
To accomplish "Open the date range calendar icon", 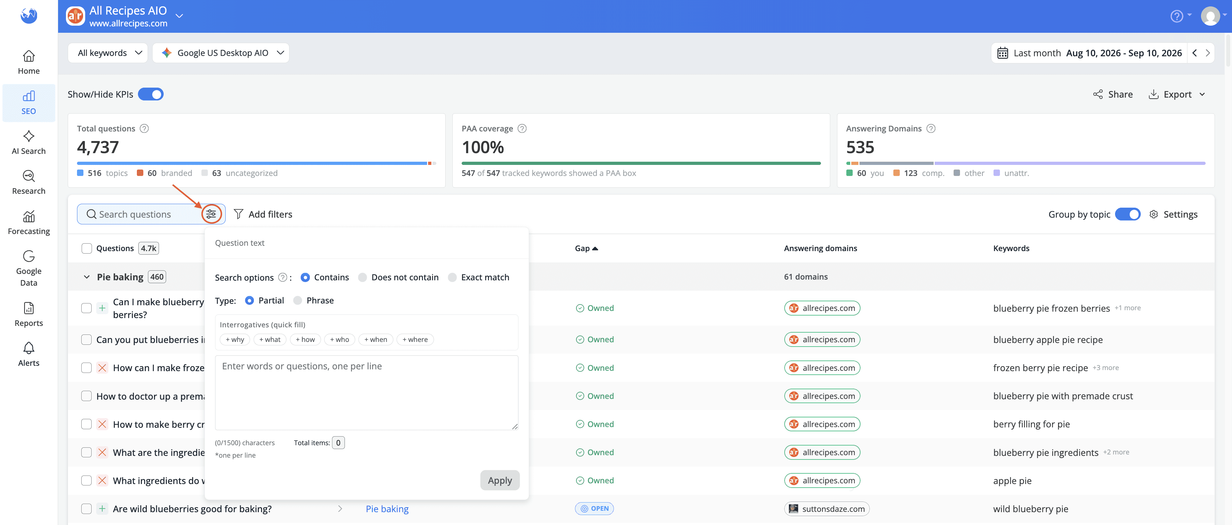I will (x=1002, y=53).
